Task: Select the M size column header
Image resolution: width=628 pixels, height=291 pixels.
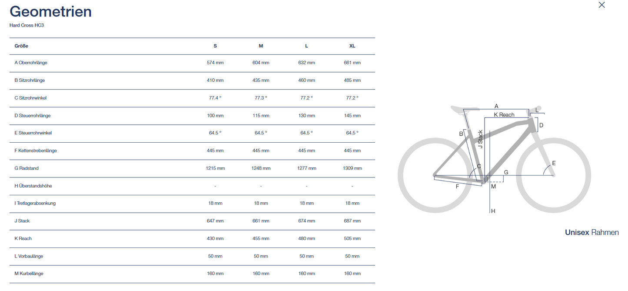Action: 261,46
